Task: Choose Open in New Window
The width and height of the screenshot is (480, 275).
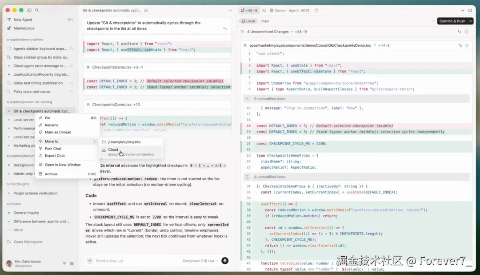Action: (68, 165)
